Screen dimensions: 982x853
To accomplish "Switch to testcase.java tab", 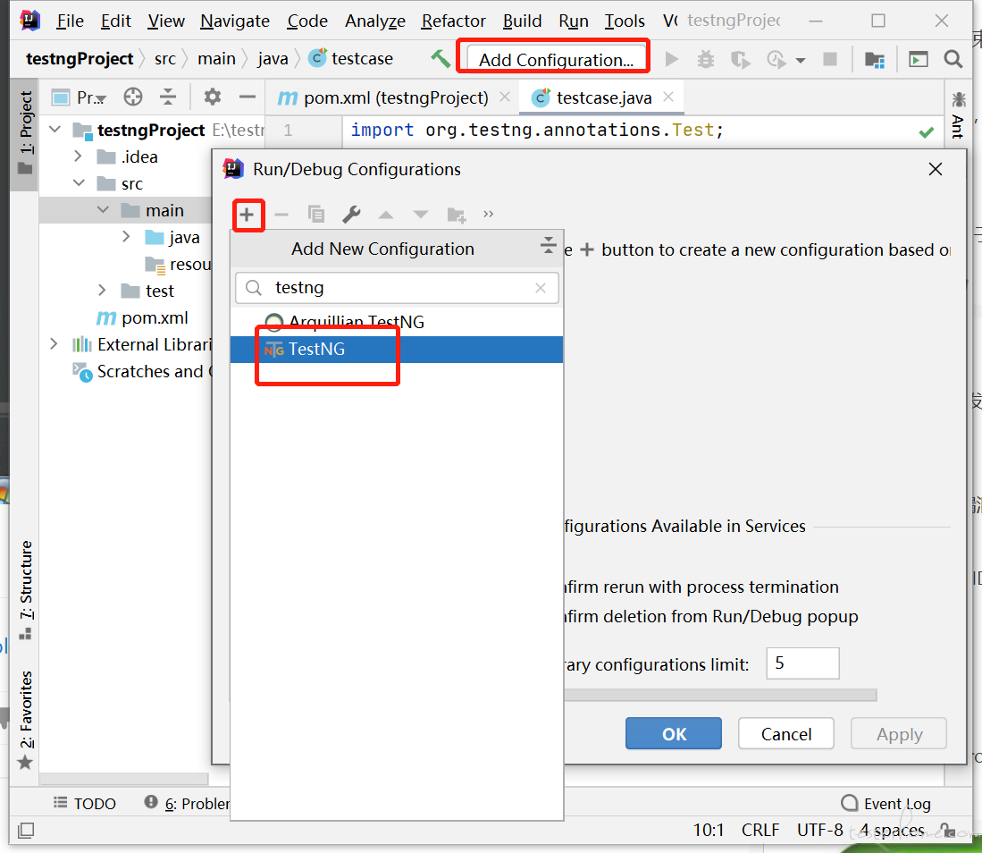I will pos(601,97).
